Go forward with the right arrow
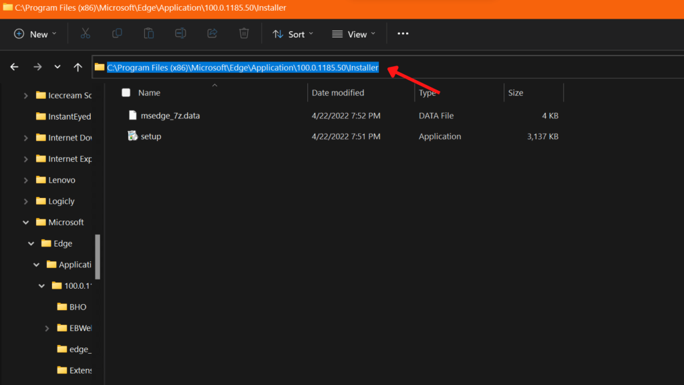Viewport: 684px width, 385px height. coord(37,67)
